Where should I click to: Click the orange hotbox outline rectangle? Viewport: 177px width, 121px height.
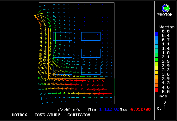(x=77, y=53)
